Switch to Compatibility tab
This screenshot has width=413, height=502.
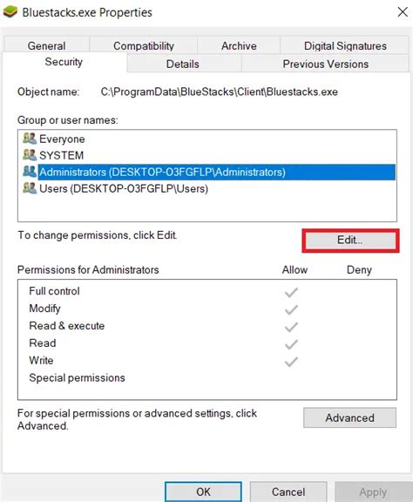coord(144,45)
